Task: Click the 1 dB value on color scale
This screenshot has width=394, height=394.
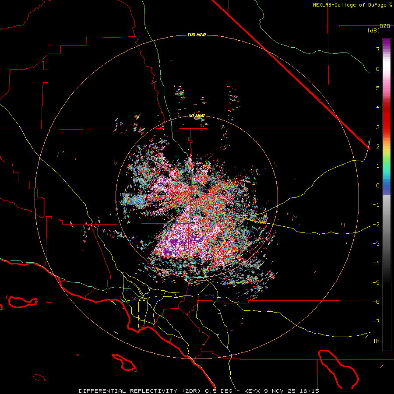Action: coord(378,166)
